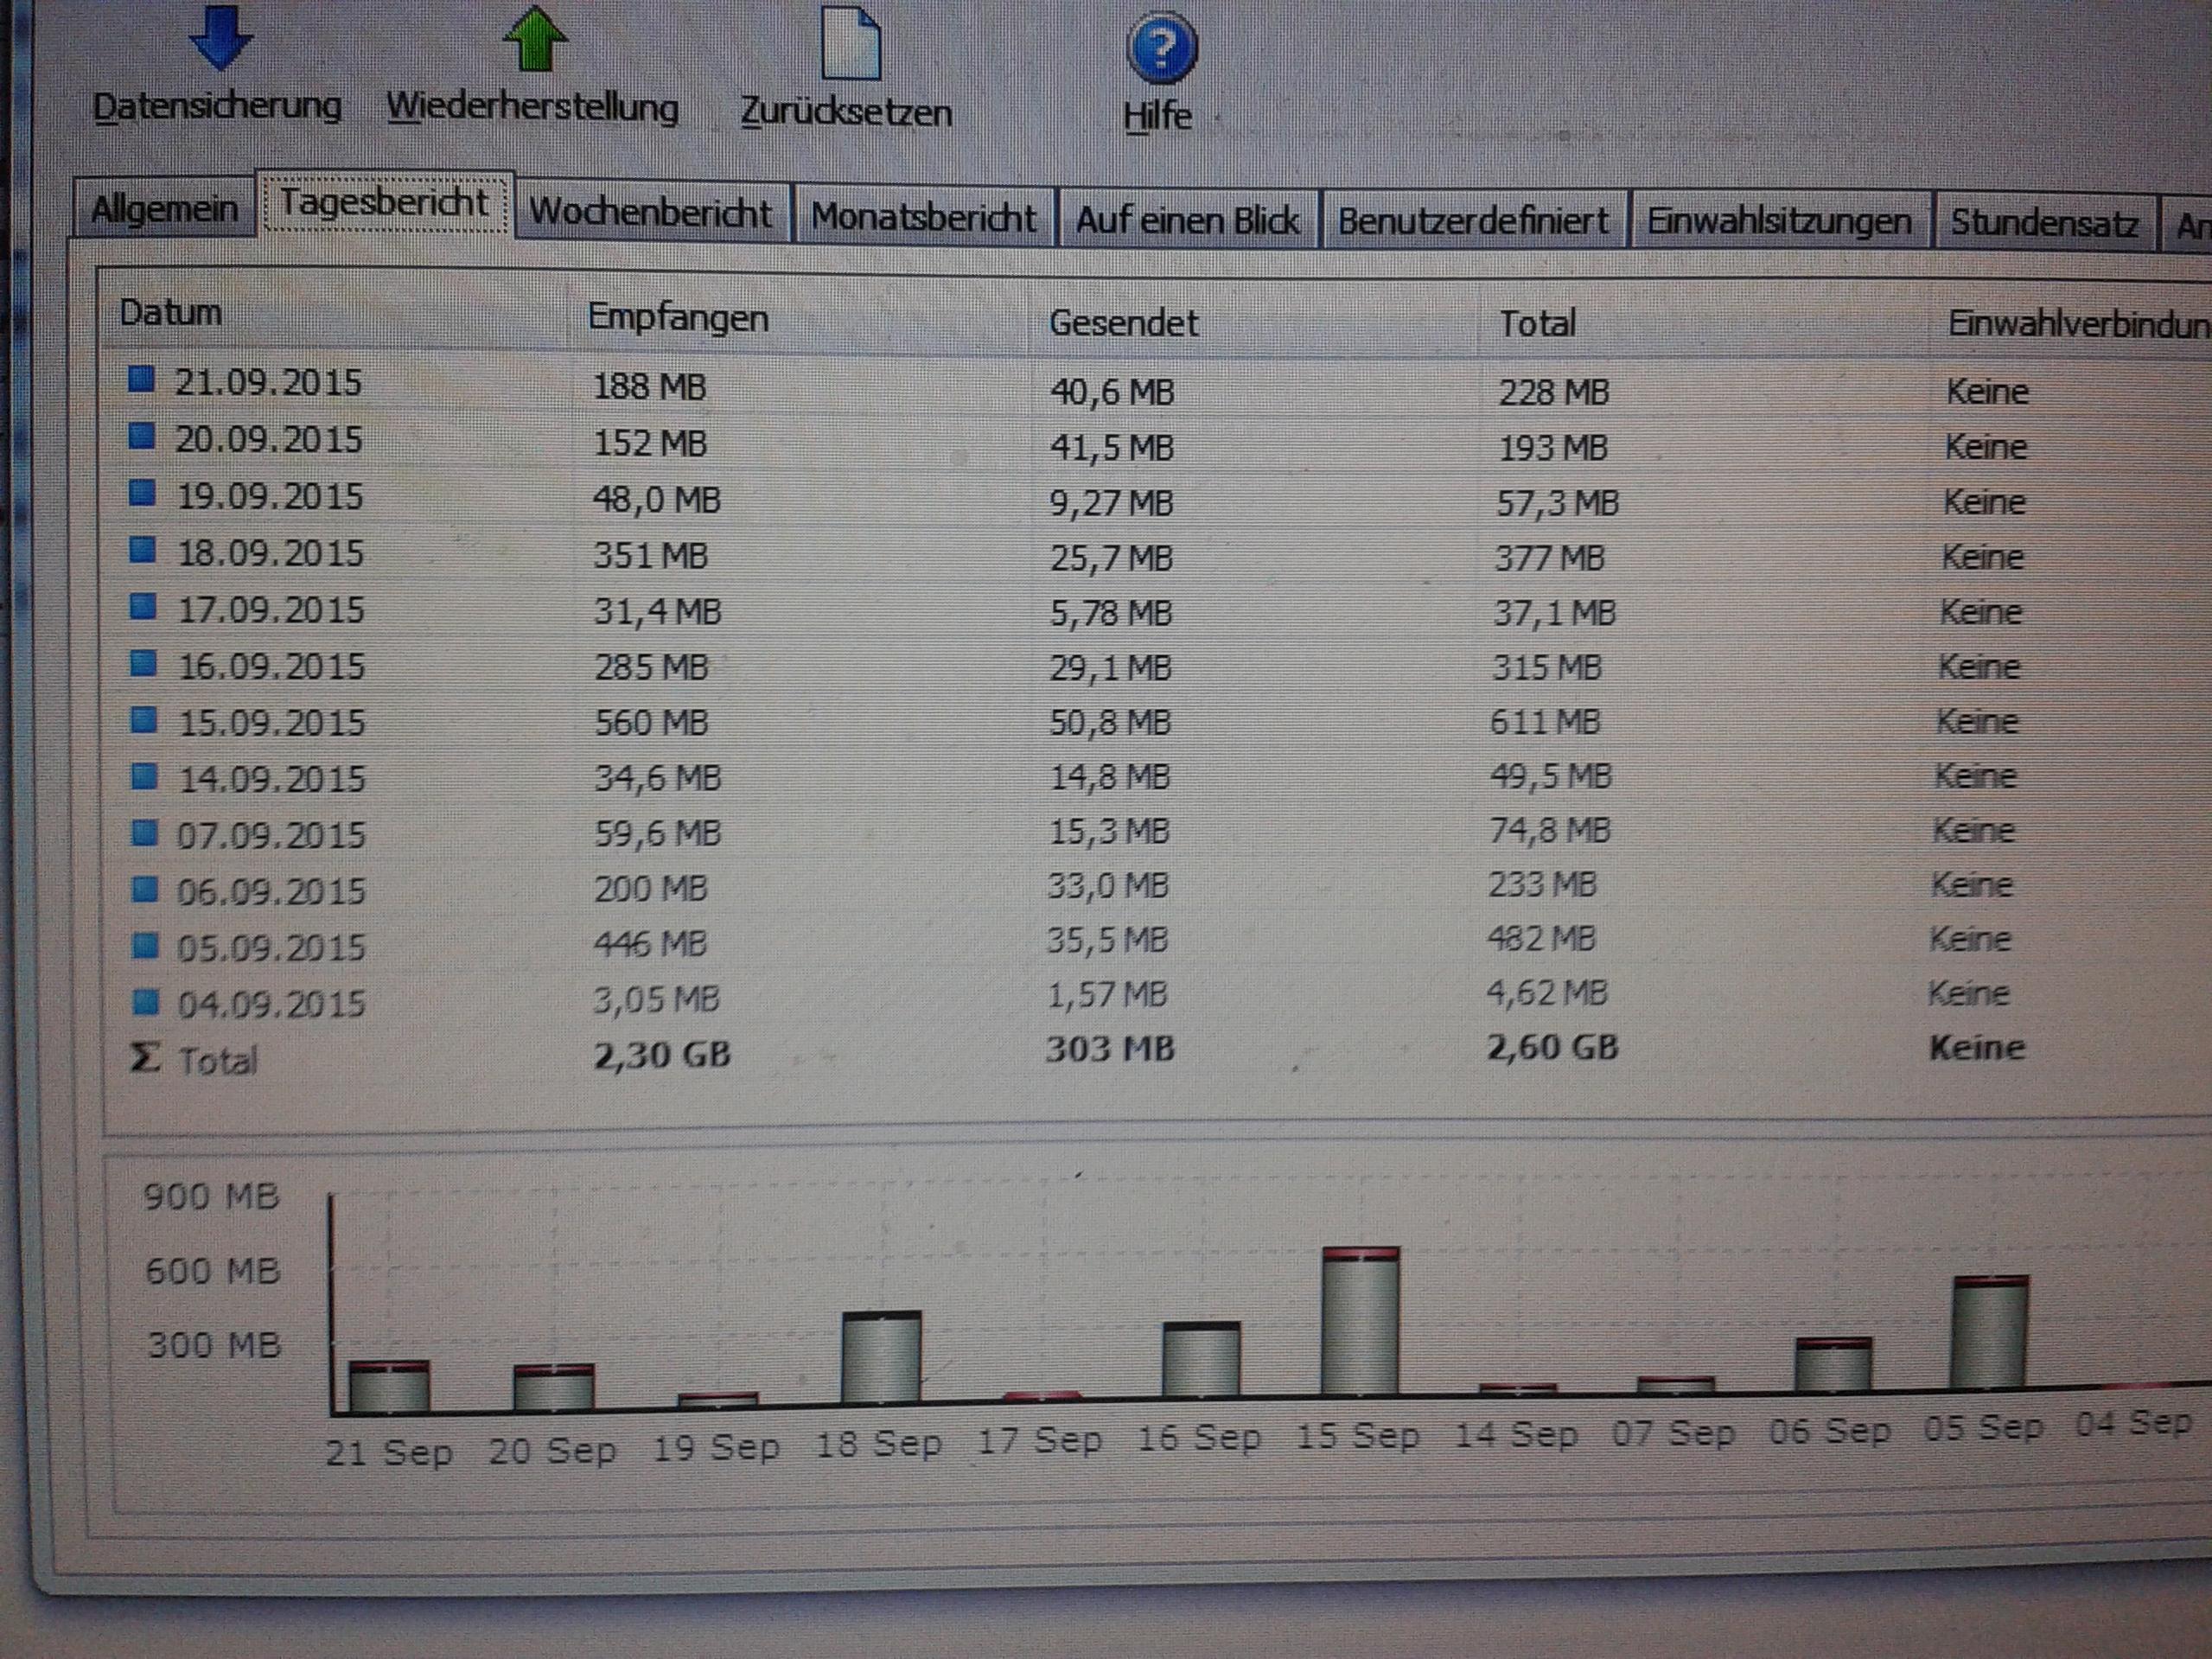
Task: Click blue square icon beside 21.09.2015
Action: (x=142, y=379)
